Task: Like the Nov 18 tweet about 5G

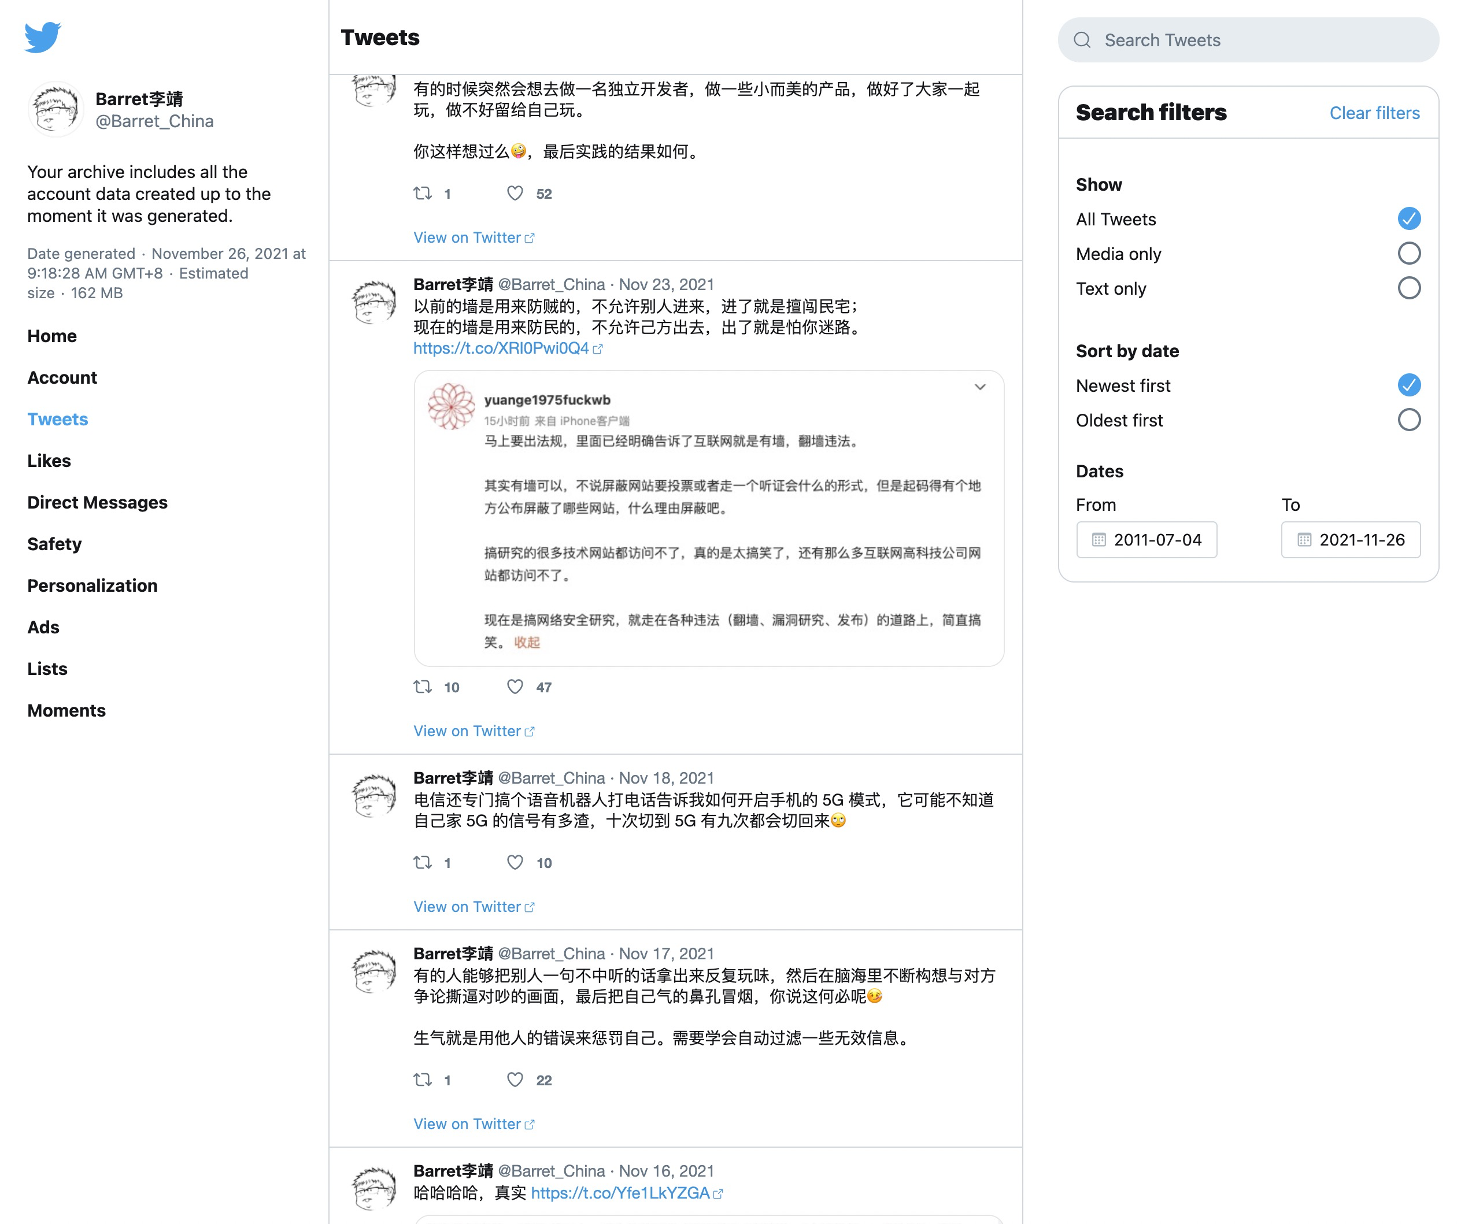Action: [x=515, y=862]
